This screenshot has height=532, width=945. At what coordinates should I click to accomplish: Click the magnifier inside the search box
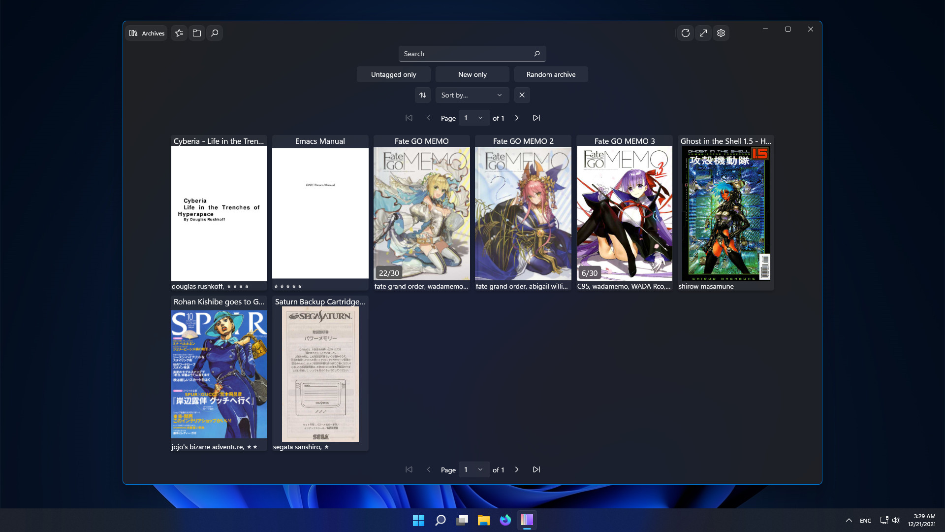[x=537, y=54]
